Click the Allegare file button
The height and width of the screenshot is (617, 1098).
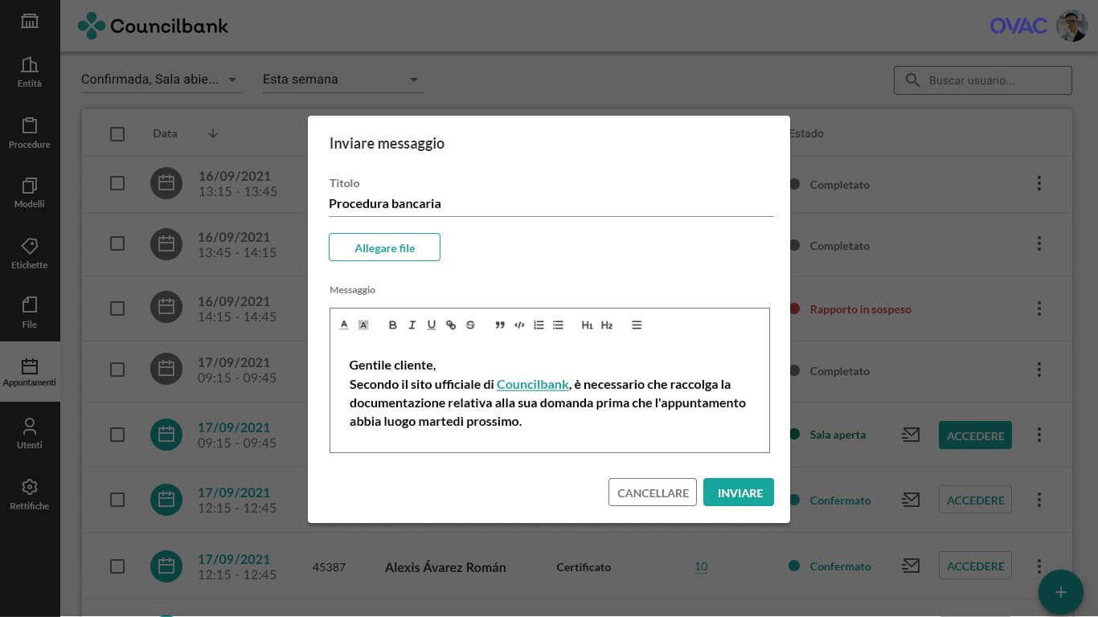tap(384, 247)
